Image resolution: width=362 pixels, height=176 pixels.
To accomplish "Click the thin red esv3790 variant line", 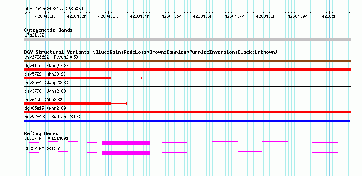I will [187, 95].
